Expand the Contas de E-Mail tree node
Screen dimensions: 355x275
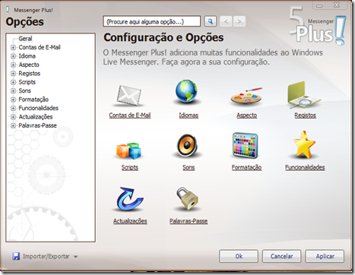coord(13,47)
